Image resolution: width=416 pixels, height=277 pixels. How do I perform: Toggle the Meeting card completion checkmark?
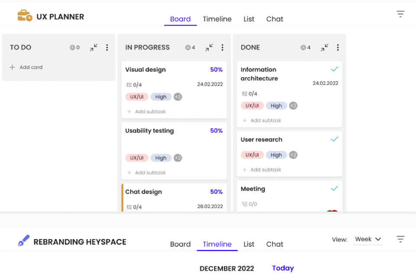(x=334, y=189)
